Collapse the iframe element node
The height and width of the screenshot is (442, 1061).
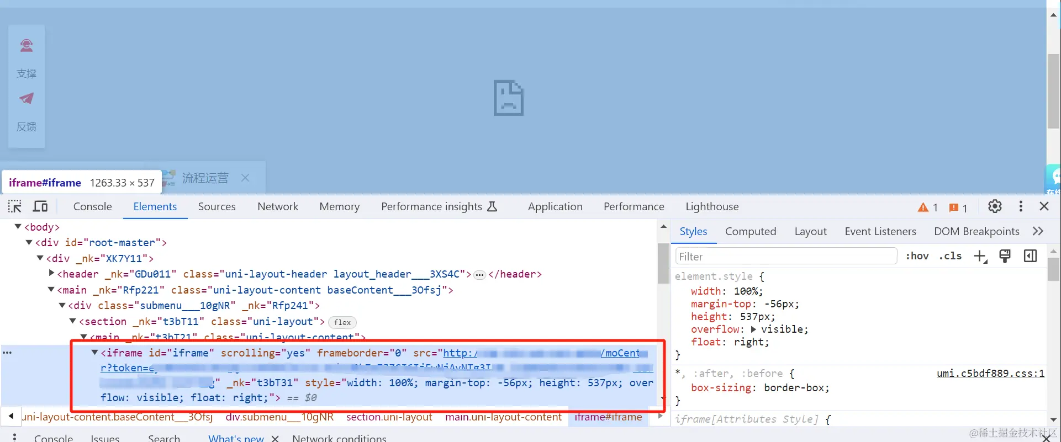(94, 352)
